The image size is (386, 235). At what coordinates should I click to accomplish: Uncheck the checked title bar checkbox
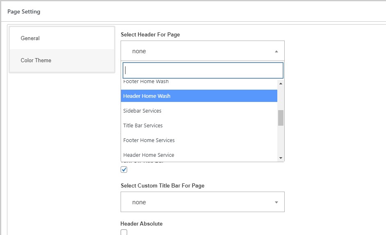click(x=124, y=169)
